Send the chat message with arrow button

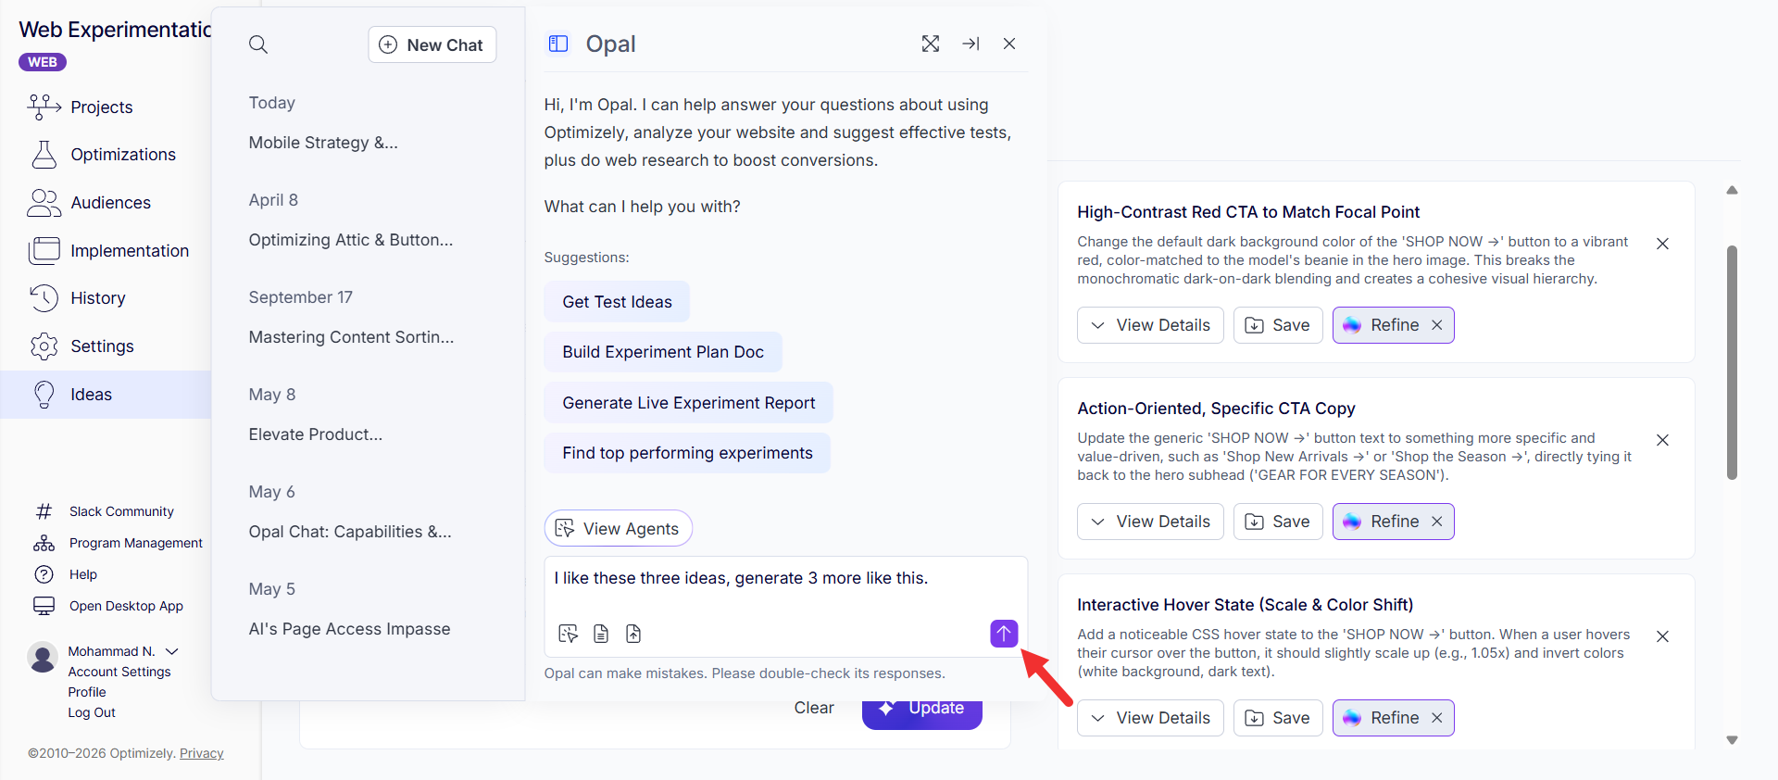[1004, 634]
